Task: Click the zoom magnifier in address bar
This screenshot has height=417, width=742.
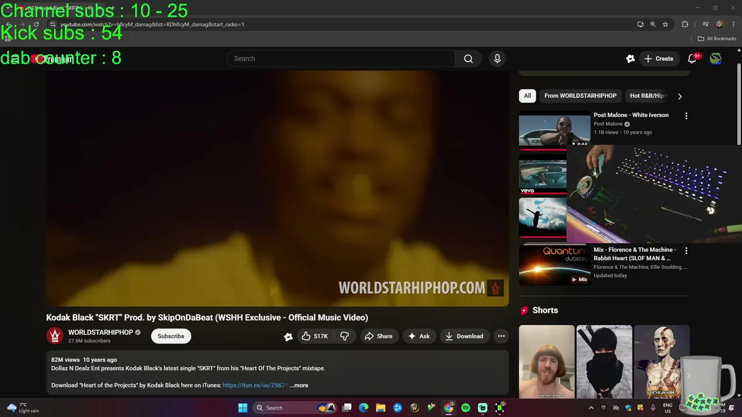Action: coord(653,24)
